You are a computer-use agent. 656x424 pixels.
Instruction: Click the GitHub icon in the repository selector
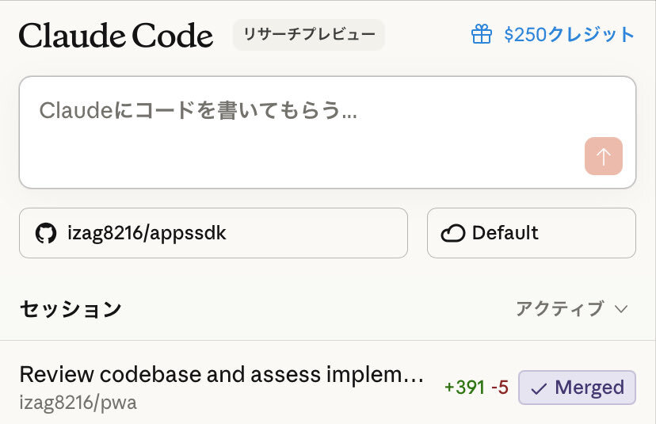[x=46, y=233]
